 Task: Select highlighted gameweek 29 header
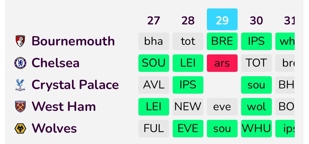(x=222, y=20)
